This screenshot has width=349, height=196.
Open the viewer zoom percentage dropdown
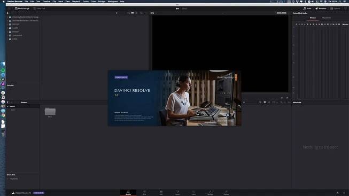tap(153, 13)
